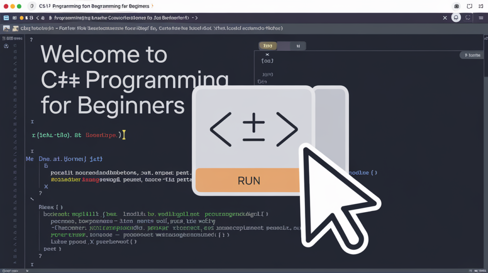Viewport: 488px width, 273px height.
Task: Click the picture thumbnail in the second toolbar row
Action: click(7, 29)
